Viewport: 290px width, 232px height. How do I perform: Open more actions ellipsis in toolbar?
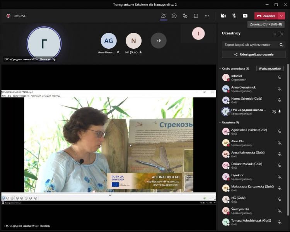click(x=207, y=16)
